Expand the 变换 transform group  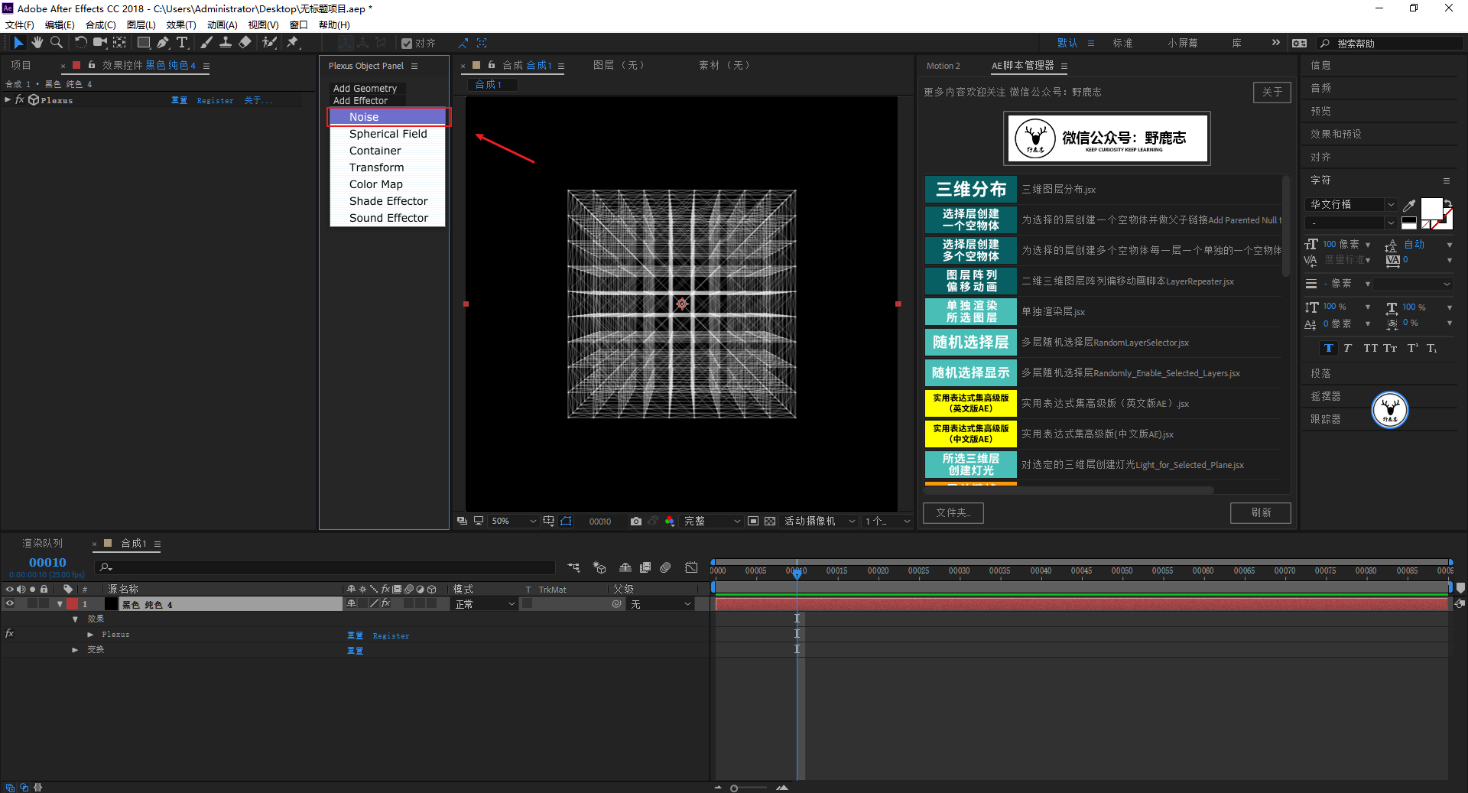tap(75, 650)
